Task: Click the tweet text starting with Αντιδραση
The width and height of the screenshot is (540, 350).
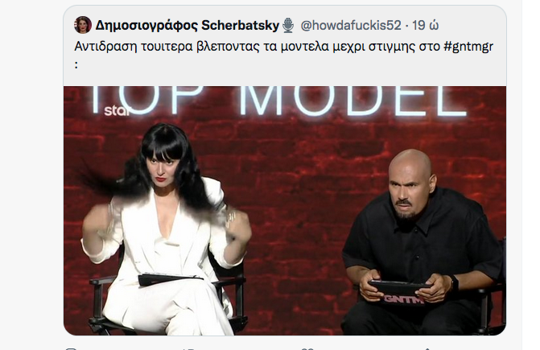Action: (x=284, y=52)
